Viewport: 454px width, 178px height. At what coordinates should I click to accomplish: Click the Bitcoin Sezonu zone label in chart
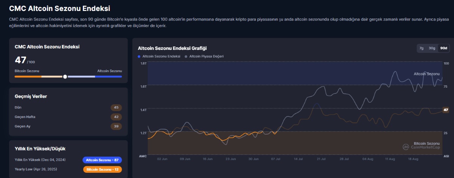click(x=427, y=144)
